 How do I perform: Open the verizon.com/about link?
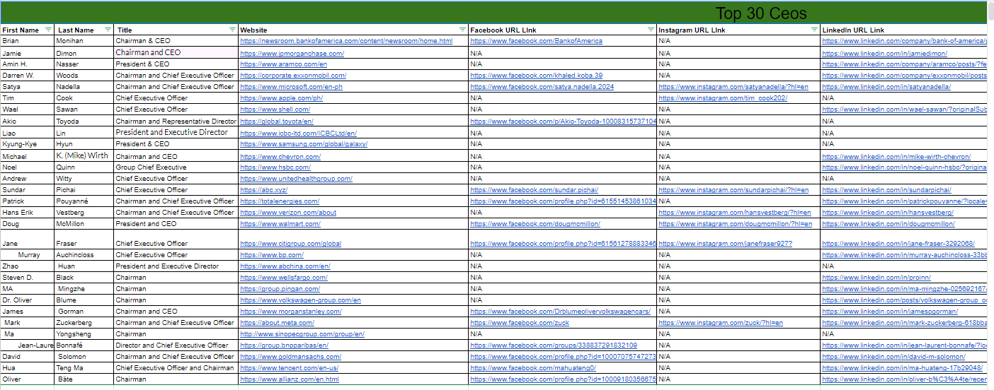(x=288, y=213)
